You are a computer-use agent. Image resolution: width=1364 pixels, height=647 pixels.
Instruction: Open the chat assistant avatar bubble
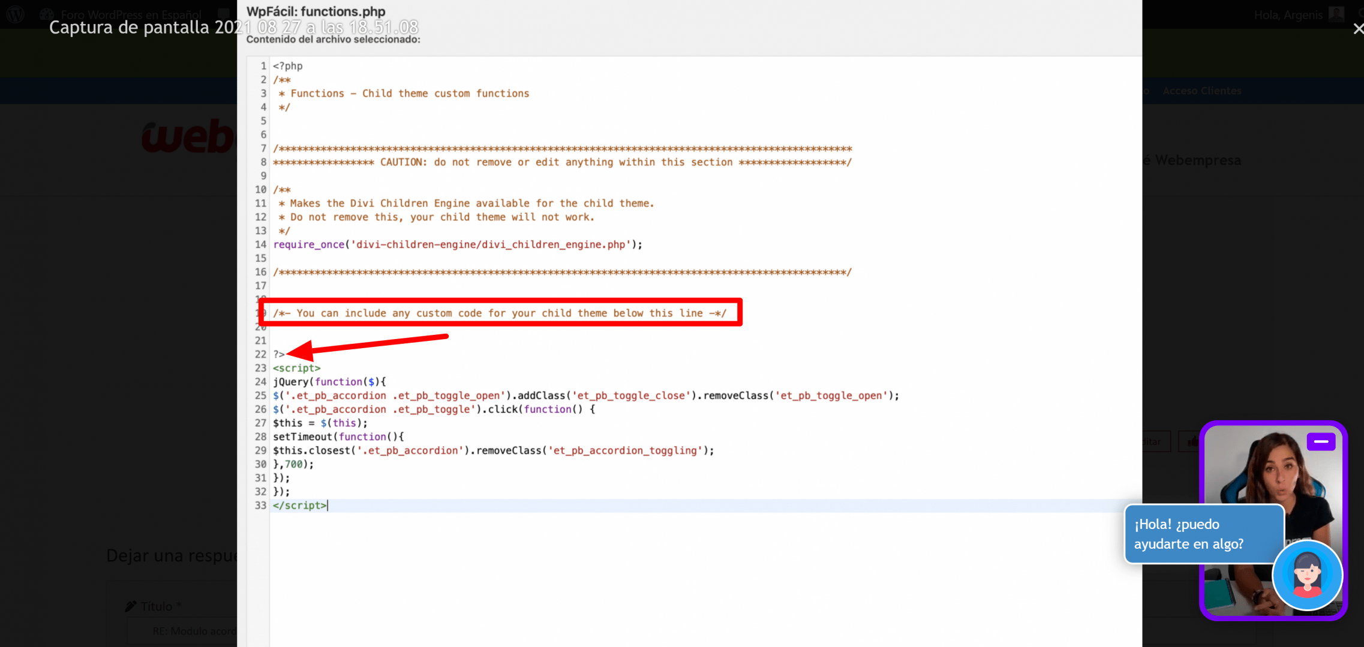pos(1307,575)
